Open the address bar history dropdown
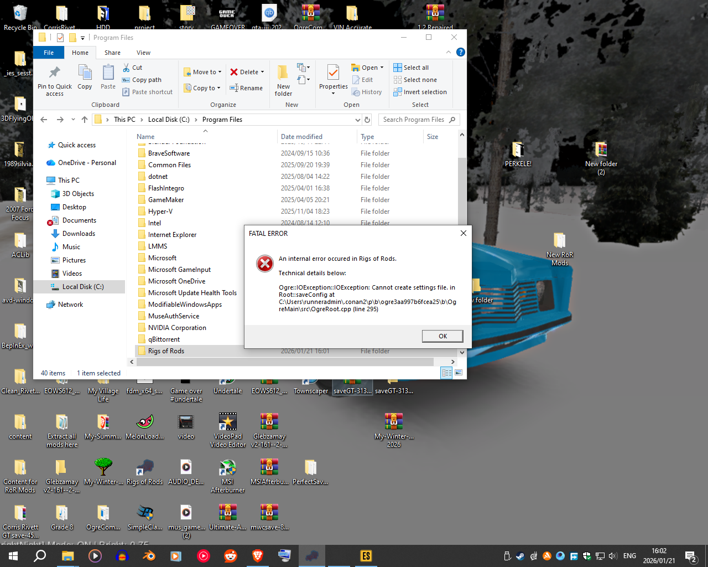The height and width of the screenshot is (567, 708). point(357,119)
